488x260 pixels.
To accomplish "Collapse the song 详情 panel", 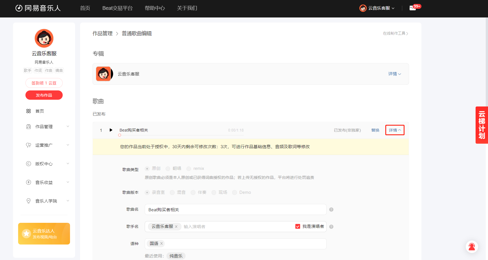I will (395, 130).
